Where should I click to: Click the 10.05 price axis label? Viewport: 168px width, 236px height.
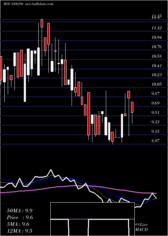[x=157, y=84]
